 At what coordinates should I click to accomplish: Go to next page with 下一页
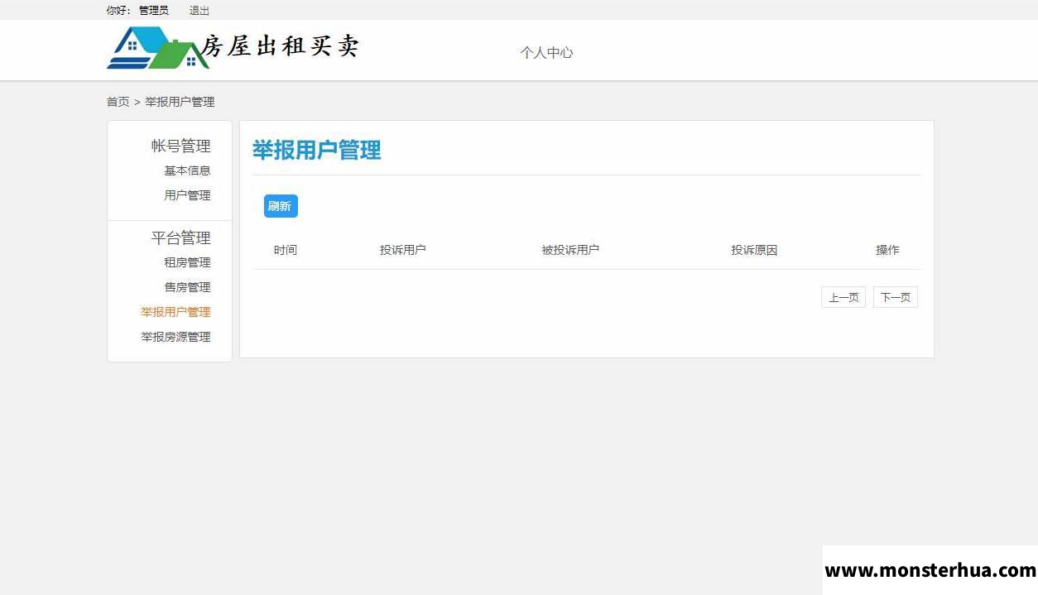[x=896, y=297]
